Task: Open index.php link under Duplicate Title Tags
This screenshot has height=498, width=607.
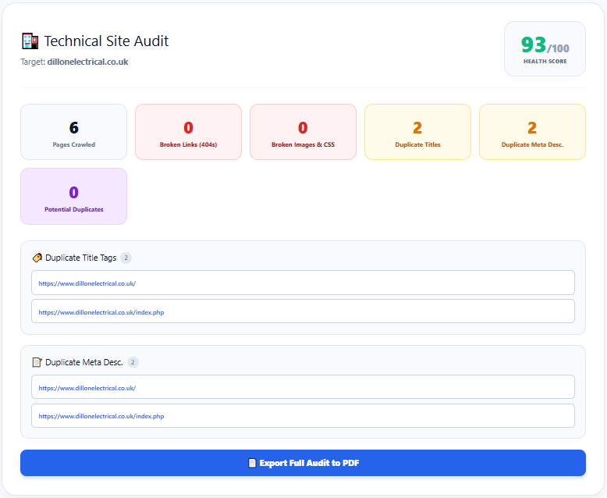Action: pyautogui.click(x=101, y=312)
